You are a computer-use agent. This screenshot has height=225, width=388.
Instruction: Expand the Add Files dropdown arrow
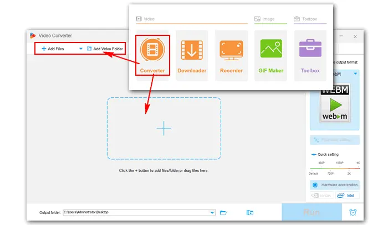[81, 49]
